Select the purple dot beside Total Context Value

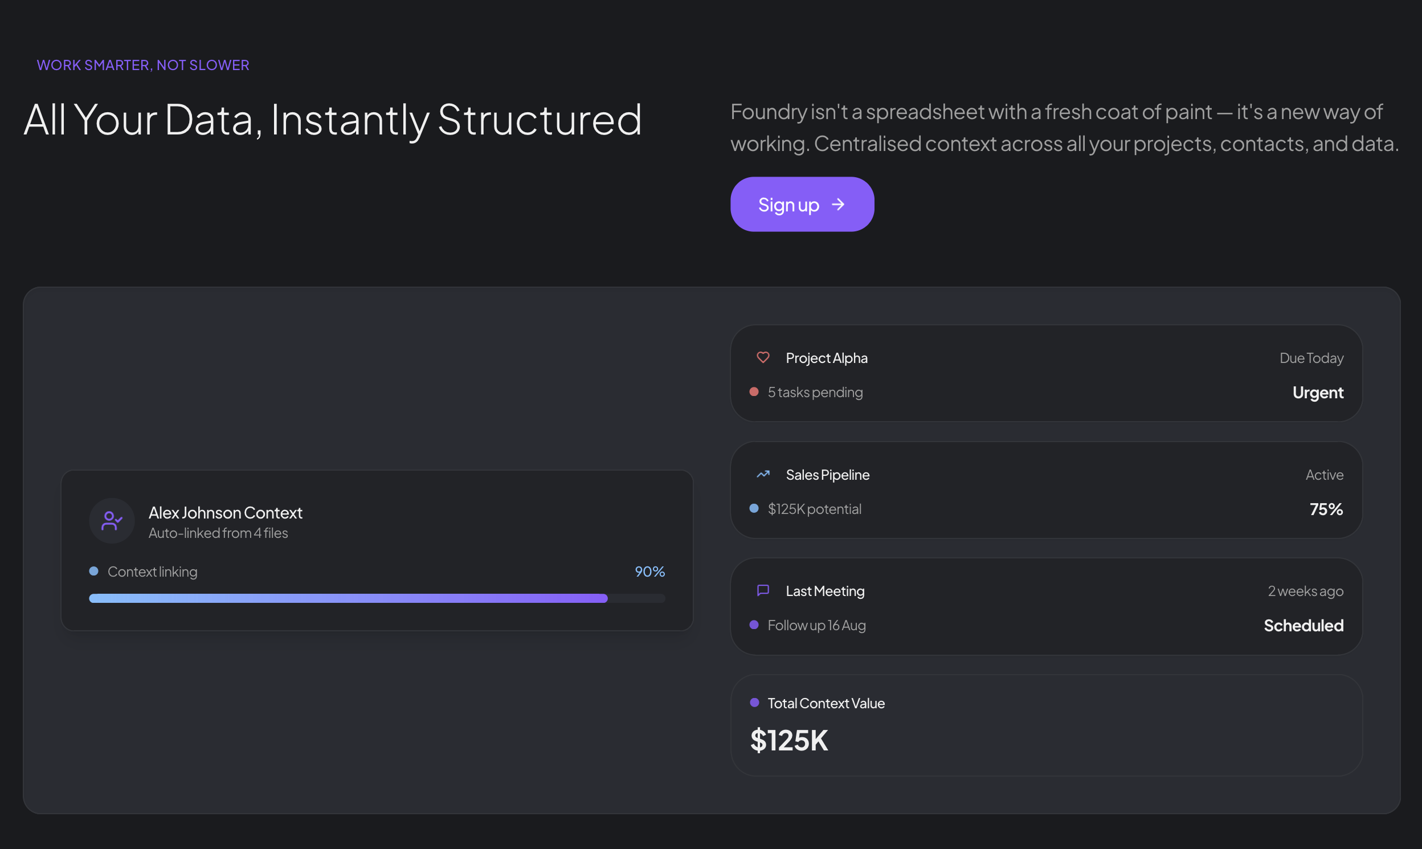[x=754, y=703]
